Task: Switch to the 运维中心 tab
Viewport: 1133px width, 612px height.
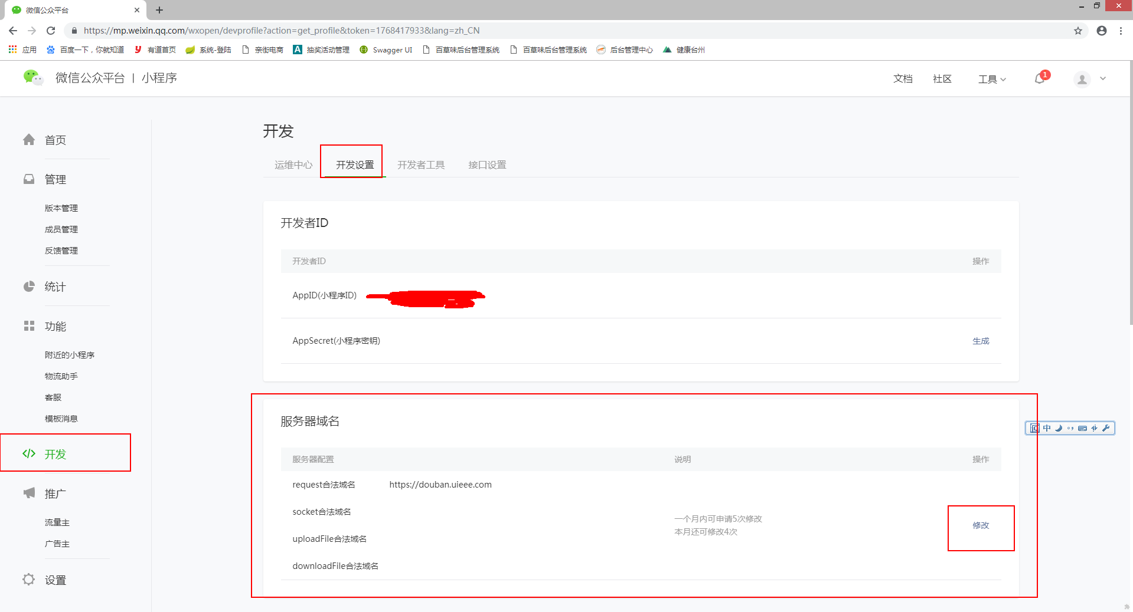Action: pyautogui.click(x=293, y=165)
